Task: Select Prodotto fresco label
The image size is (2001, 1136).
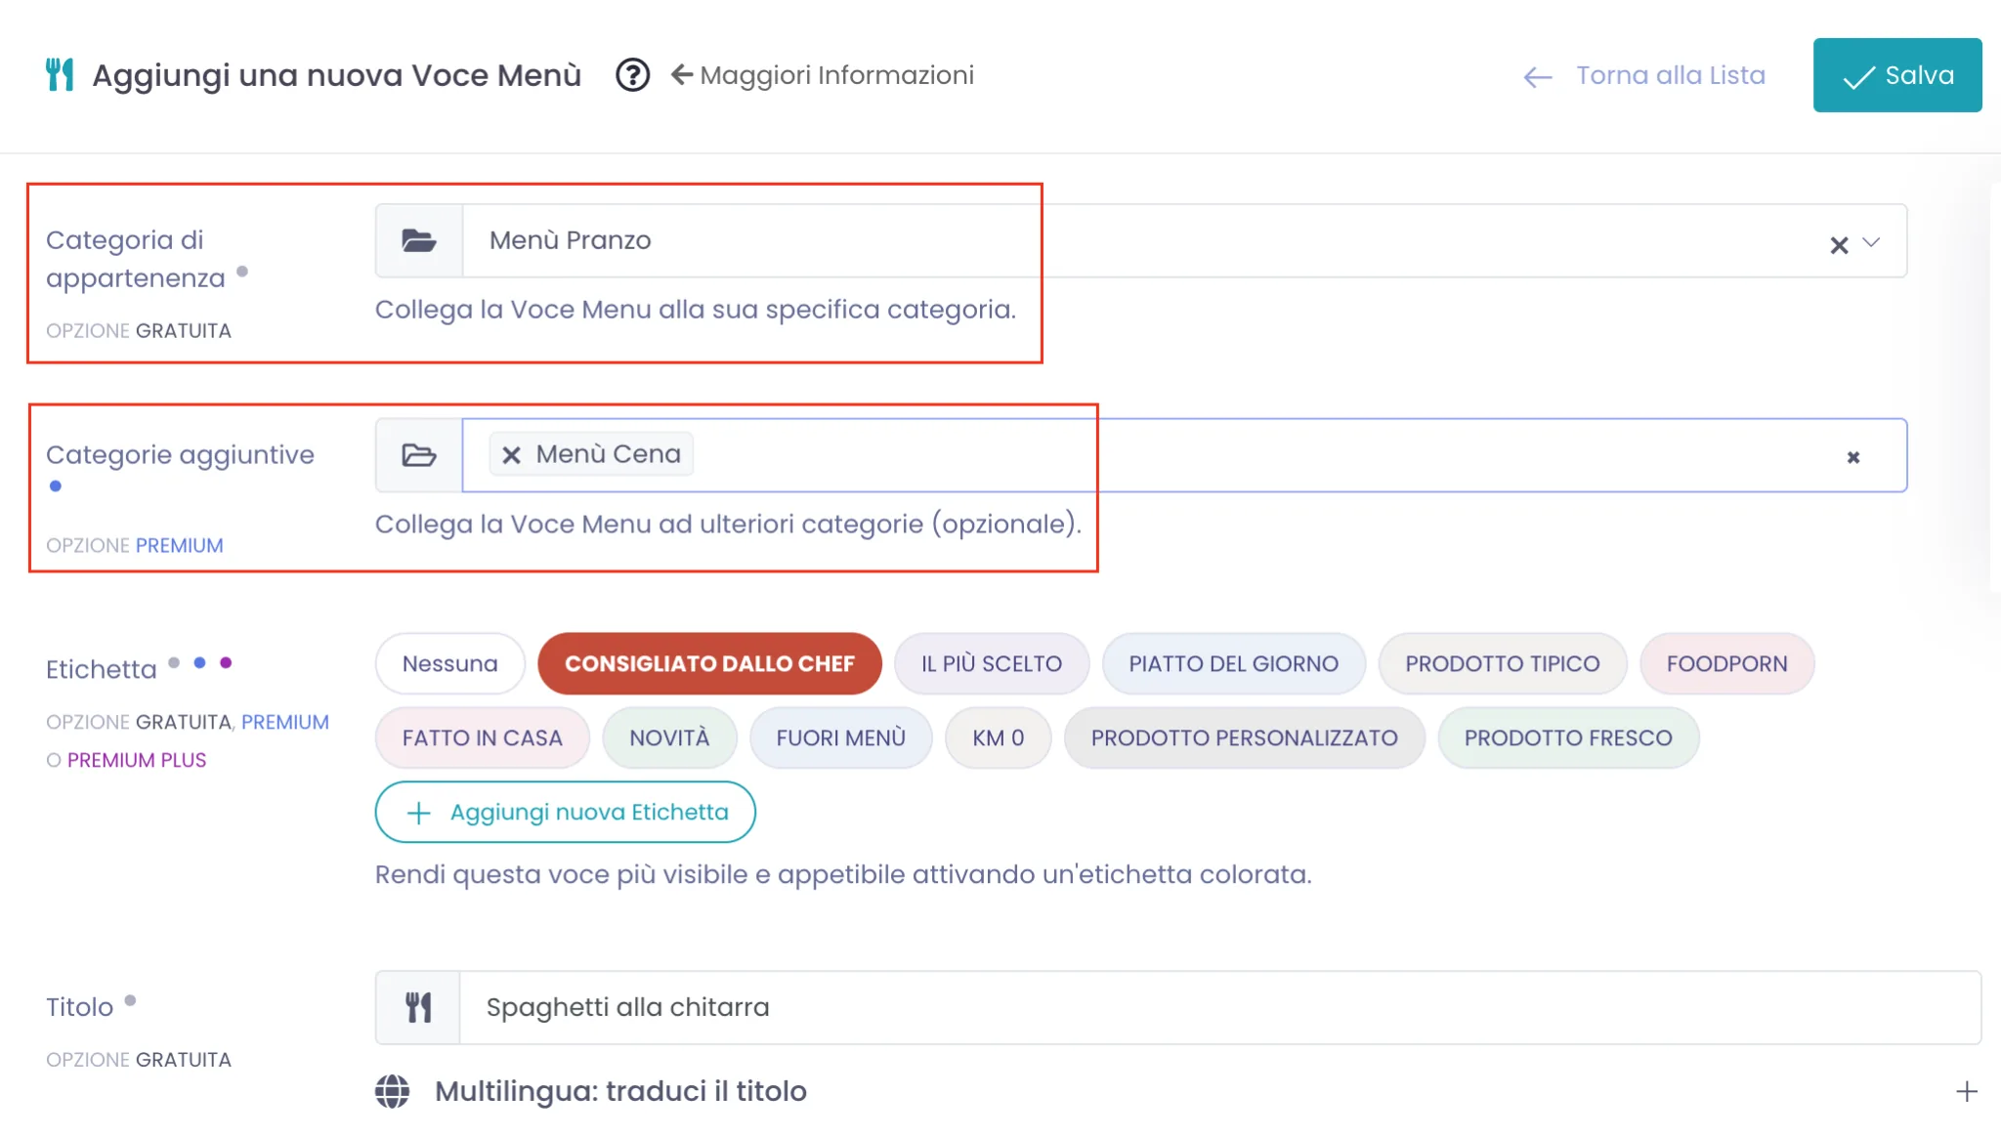Action: click(x=1568, y=738)
